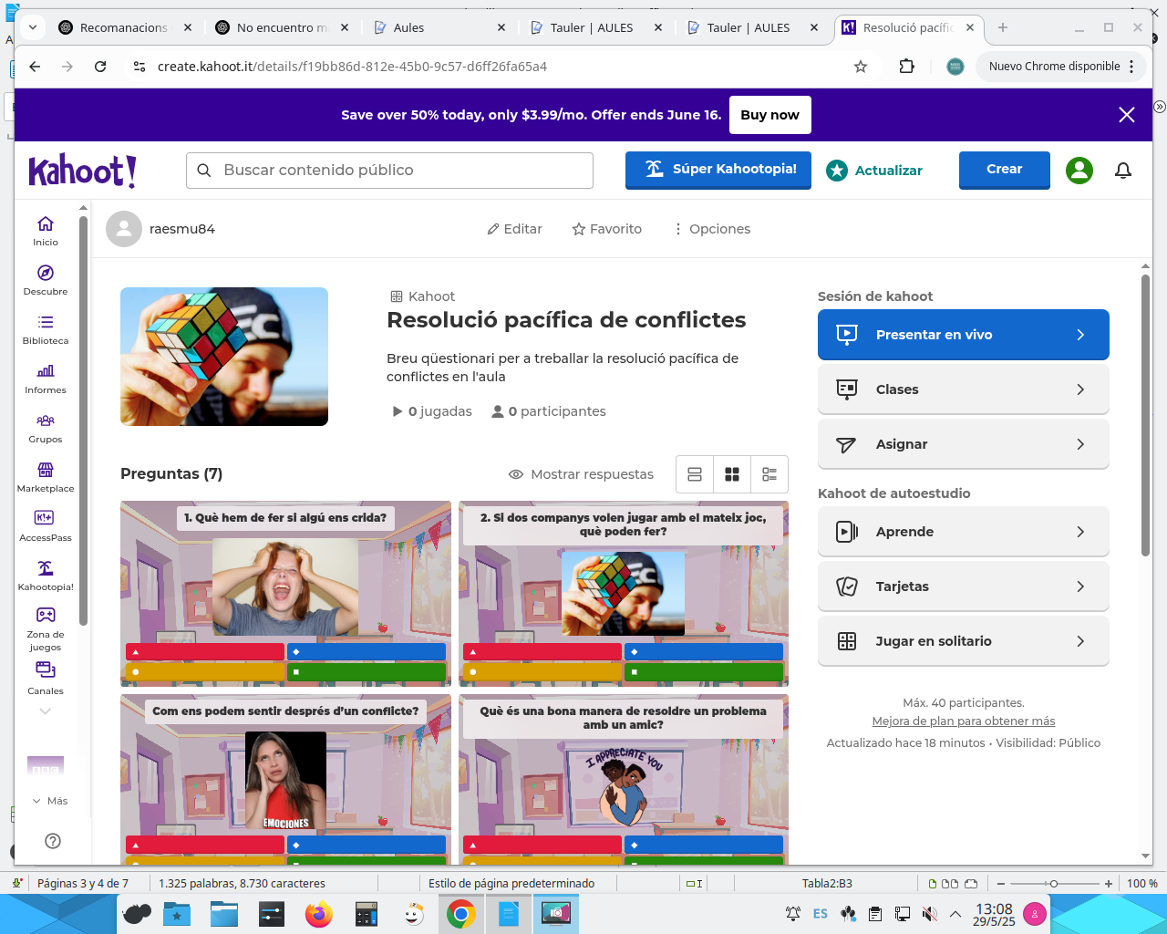Click the Chrome address bar URL
This screenshot has width=1167, height=934.
click(352, 67)
